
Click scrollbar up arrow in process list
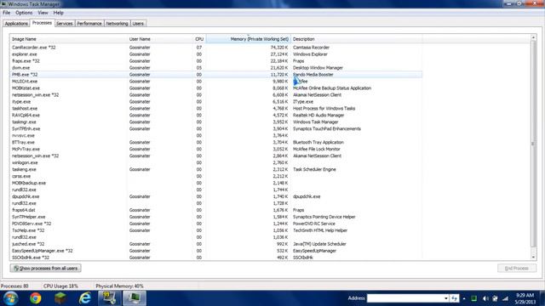pos(534,37)
